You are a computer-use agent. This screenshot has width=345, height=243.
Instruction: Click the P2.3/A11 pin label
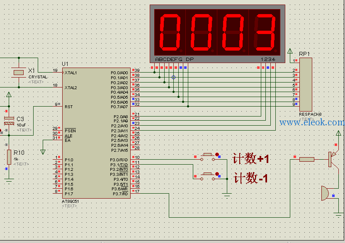119,131
